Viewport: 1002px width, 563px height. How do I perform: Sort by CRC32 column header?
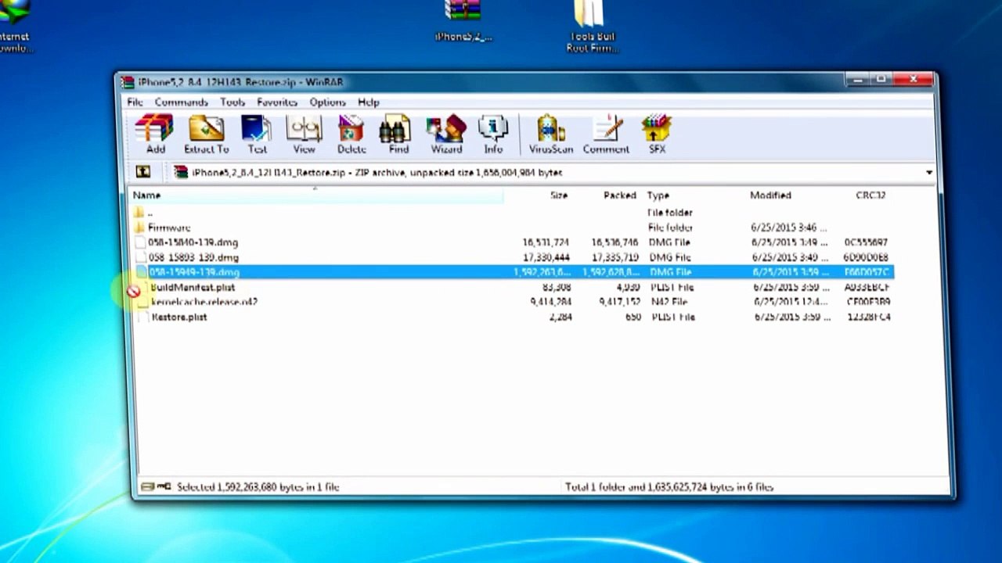click(x=871, y=195)
